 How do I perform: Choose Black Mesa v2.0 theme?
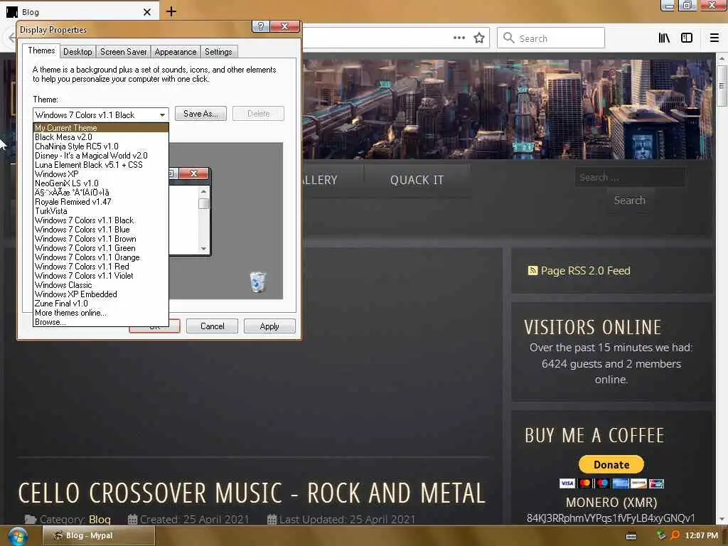click(x=101, y=137)
